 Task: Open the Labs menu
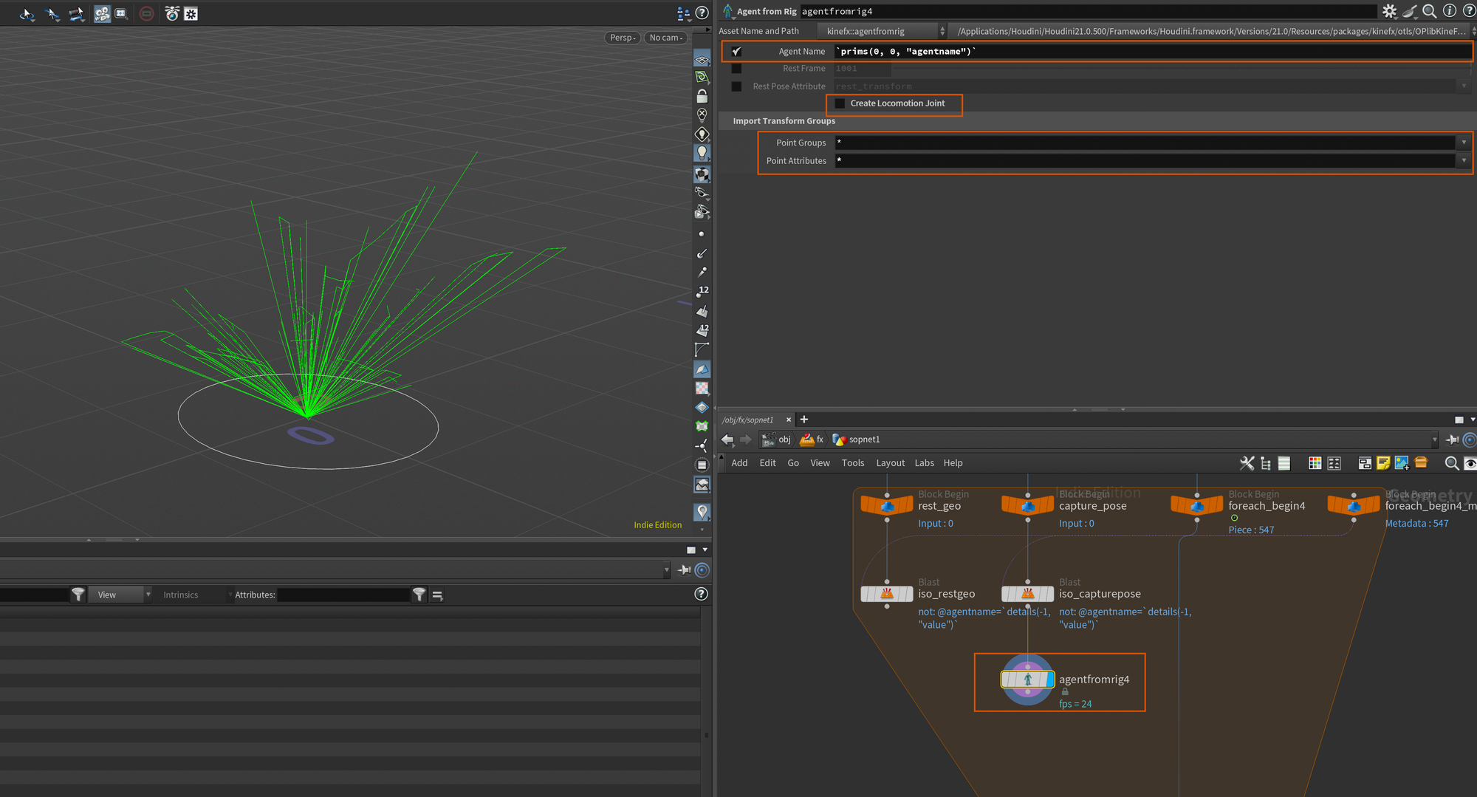[924, 463]
